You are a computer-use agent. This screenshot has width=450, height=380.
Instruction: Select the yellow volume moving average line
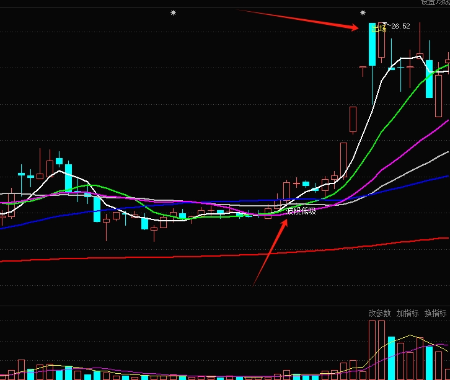click(x=409, y=337)
